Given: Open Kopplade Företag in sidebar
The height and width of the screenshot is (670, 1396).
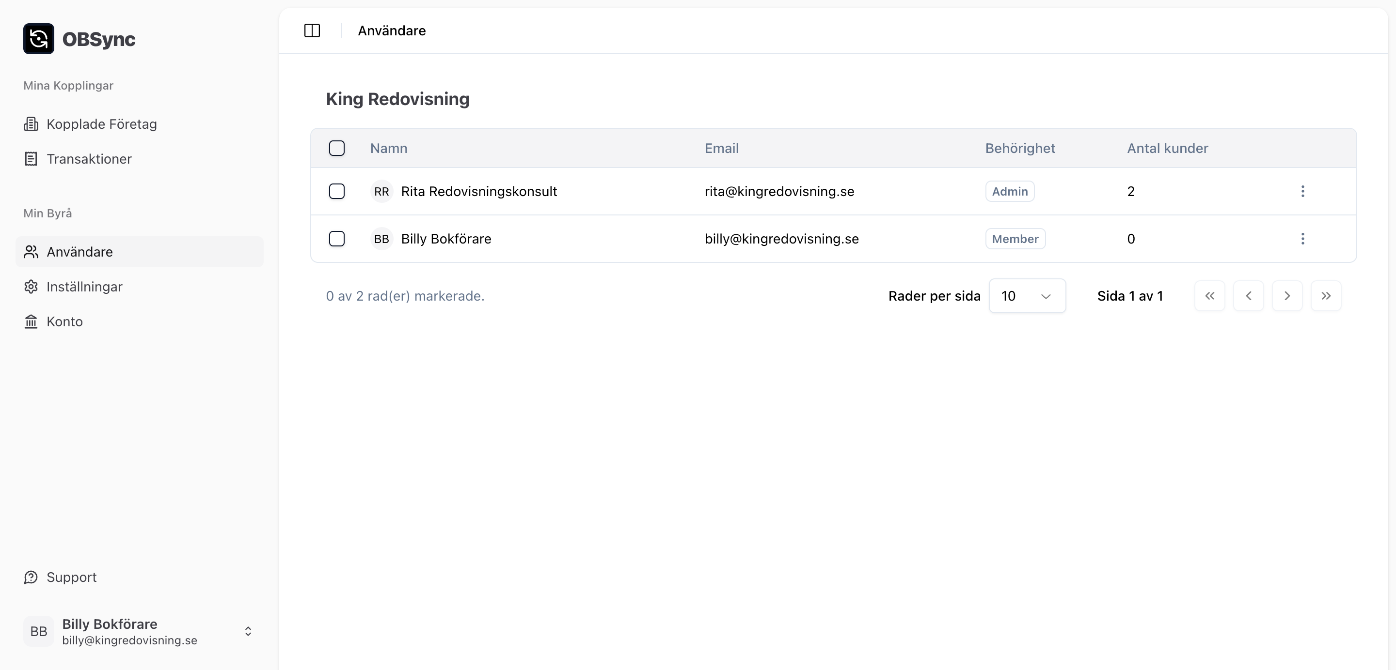Looking at the screenshot, I should 101,124.
